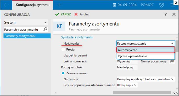Expand the System dropdown
This screenshot has height=96, width=179.
(26, 22)
